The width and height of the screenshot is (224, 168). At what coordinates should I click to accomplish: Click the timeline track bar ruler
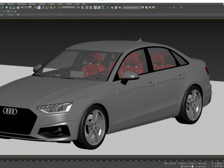point(112,160)
